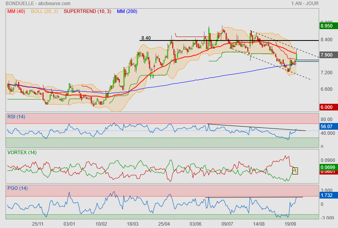The image size is (338, 228).
Task: Select the grey 7.900 current price tag
Action: click(327, 55)
